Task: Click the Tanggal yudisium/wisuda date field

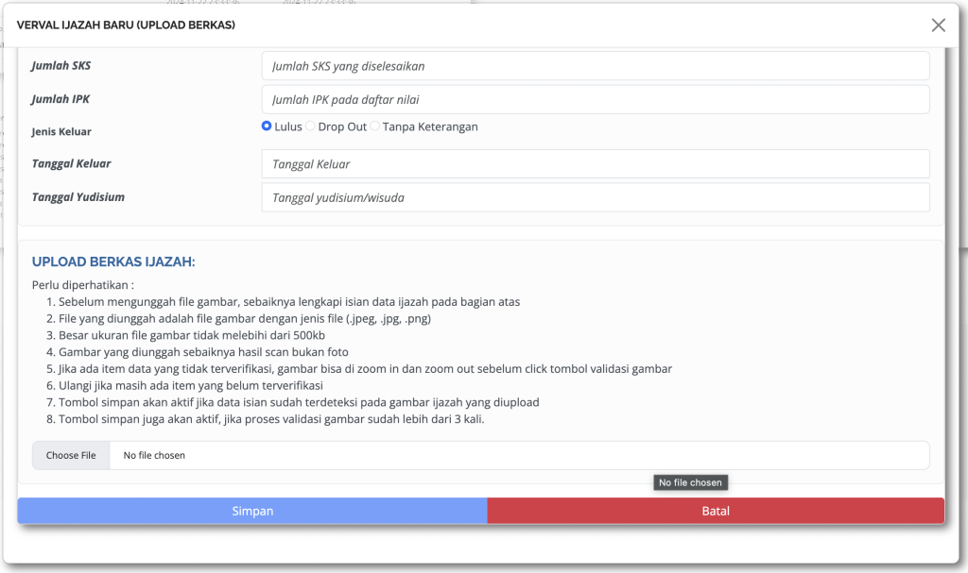Action: pyautogui.click(x=595, y=197)
